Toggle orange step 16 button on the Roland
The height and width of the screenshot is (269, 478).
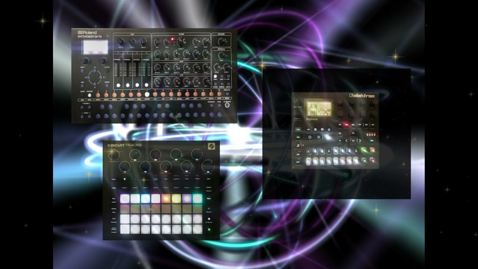click(219, 94)
